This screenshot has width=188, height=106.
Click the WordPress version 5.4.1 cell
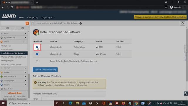118,54
